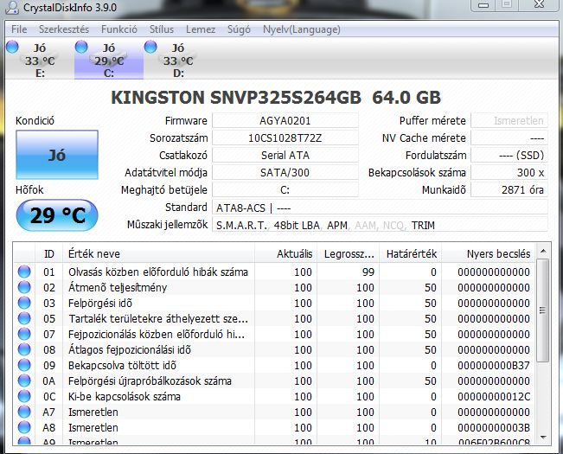This screenshot has width=563, height=454.
Task: Click raw value 0000000003B
Action: (x=494, y=427)
